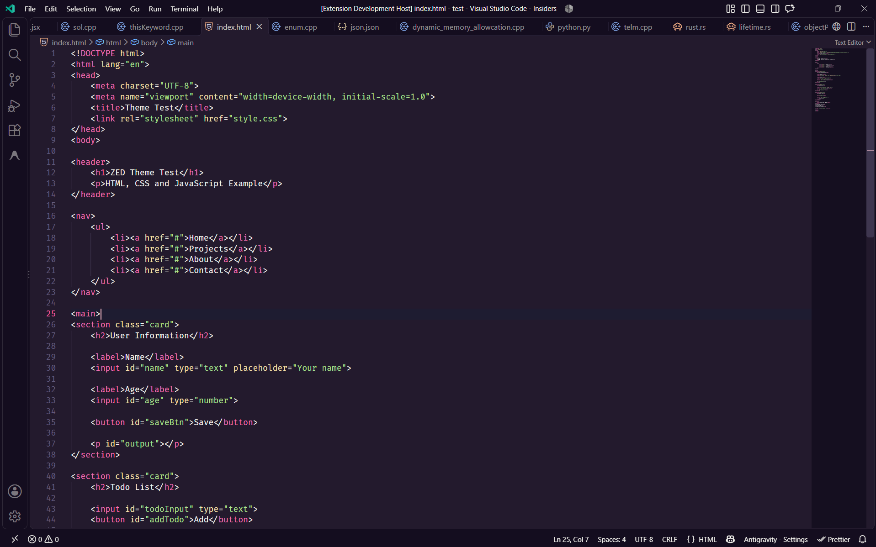Click Prettier in the status bar

[834, 539]
